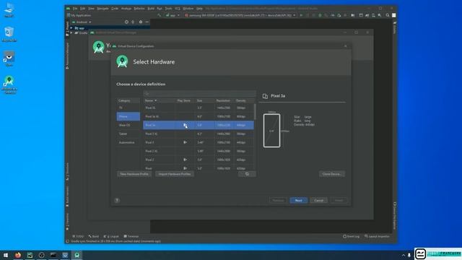This screenshot has width=462, height=260.
Task: Click Import Hardware Profiles button
Action: [x=175, y=174]
